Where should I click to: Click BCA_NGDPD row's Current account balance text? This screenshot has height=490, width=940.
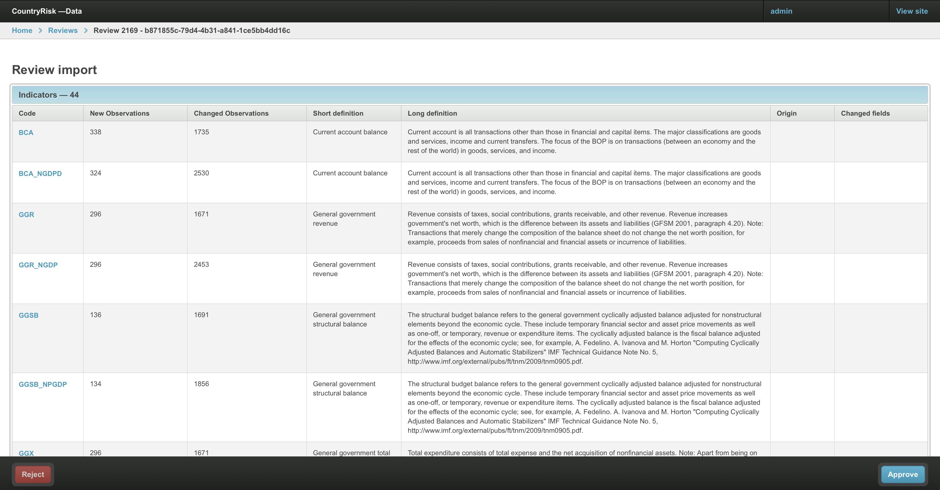pos(350,173)
